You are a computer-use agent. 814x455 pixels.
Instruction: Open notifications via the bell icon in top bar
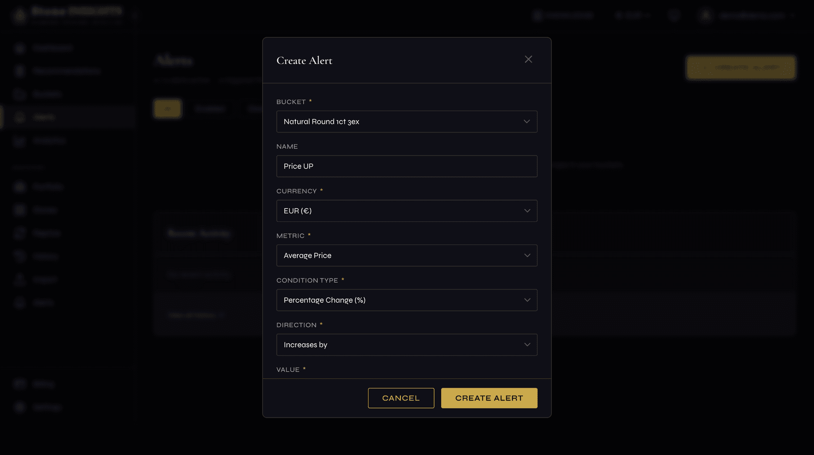click(x=674, y=15)
